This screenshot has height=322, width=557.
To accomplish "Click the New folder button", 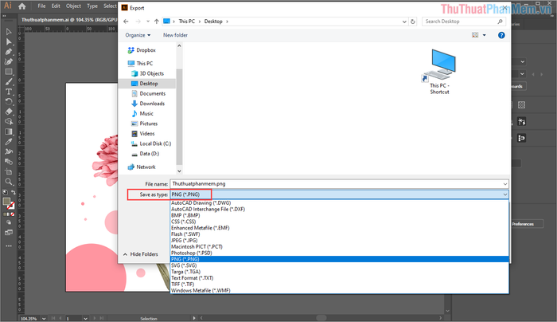I will point(175,35).
